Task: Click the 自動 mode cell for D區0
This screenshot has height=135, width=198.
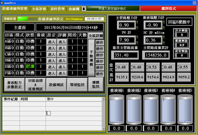Action: click(20, 60)
